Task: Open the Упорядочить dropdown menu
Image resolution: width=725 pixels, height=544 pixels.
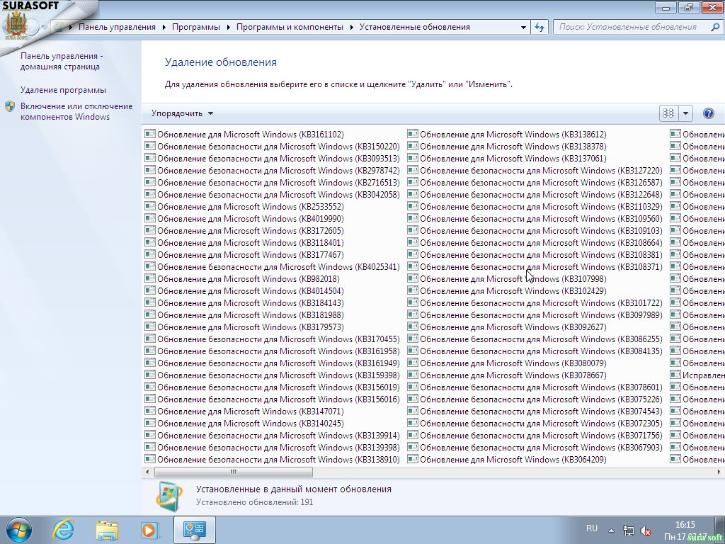Action: pos(182,113)
